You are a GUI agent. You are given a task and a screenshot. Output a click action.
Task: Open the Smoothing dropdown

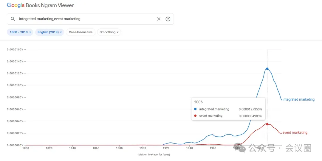[109, 32]
